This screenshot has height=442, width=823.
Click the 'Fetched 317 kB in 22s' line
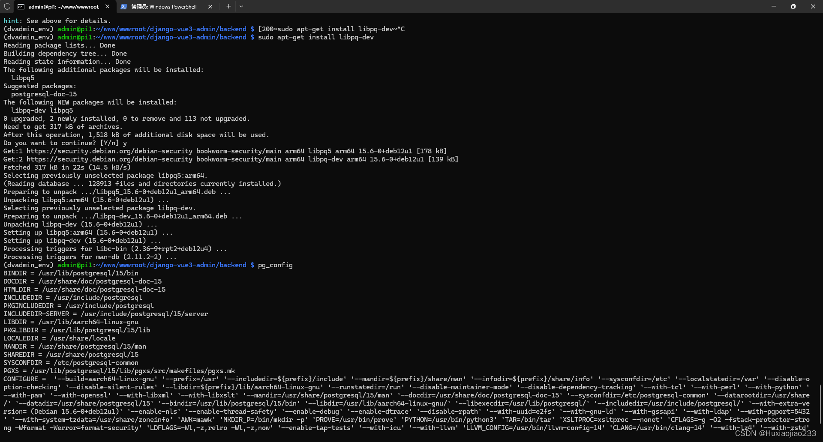67,167
